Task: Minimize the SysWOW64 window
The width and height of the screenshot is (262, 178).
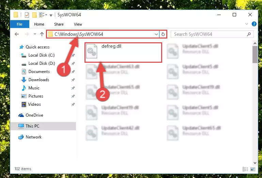Action: [x=219, y=15]
